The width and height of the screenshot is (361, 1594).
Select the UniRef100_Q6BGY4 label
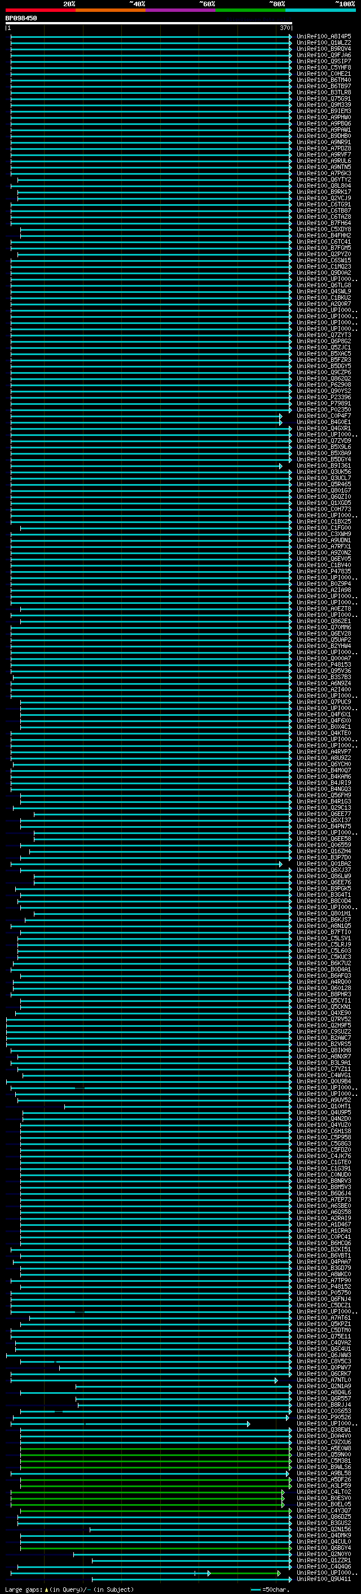click(324, 1548)
